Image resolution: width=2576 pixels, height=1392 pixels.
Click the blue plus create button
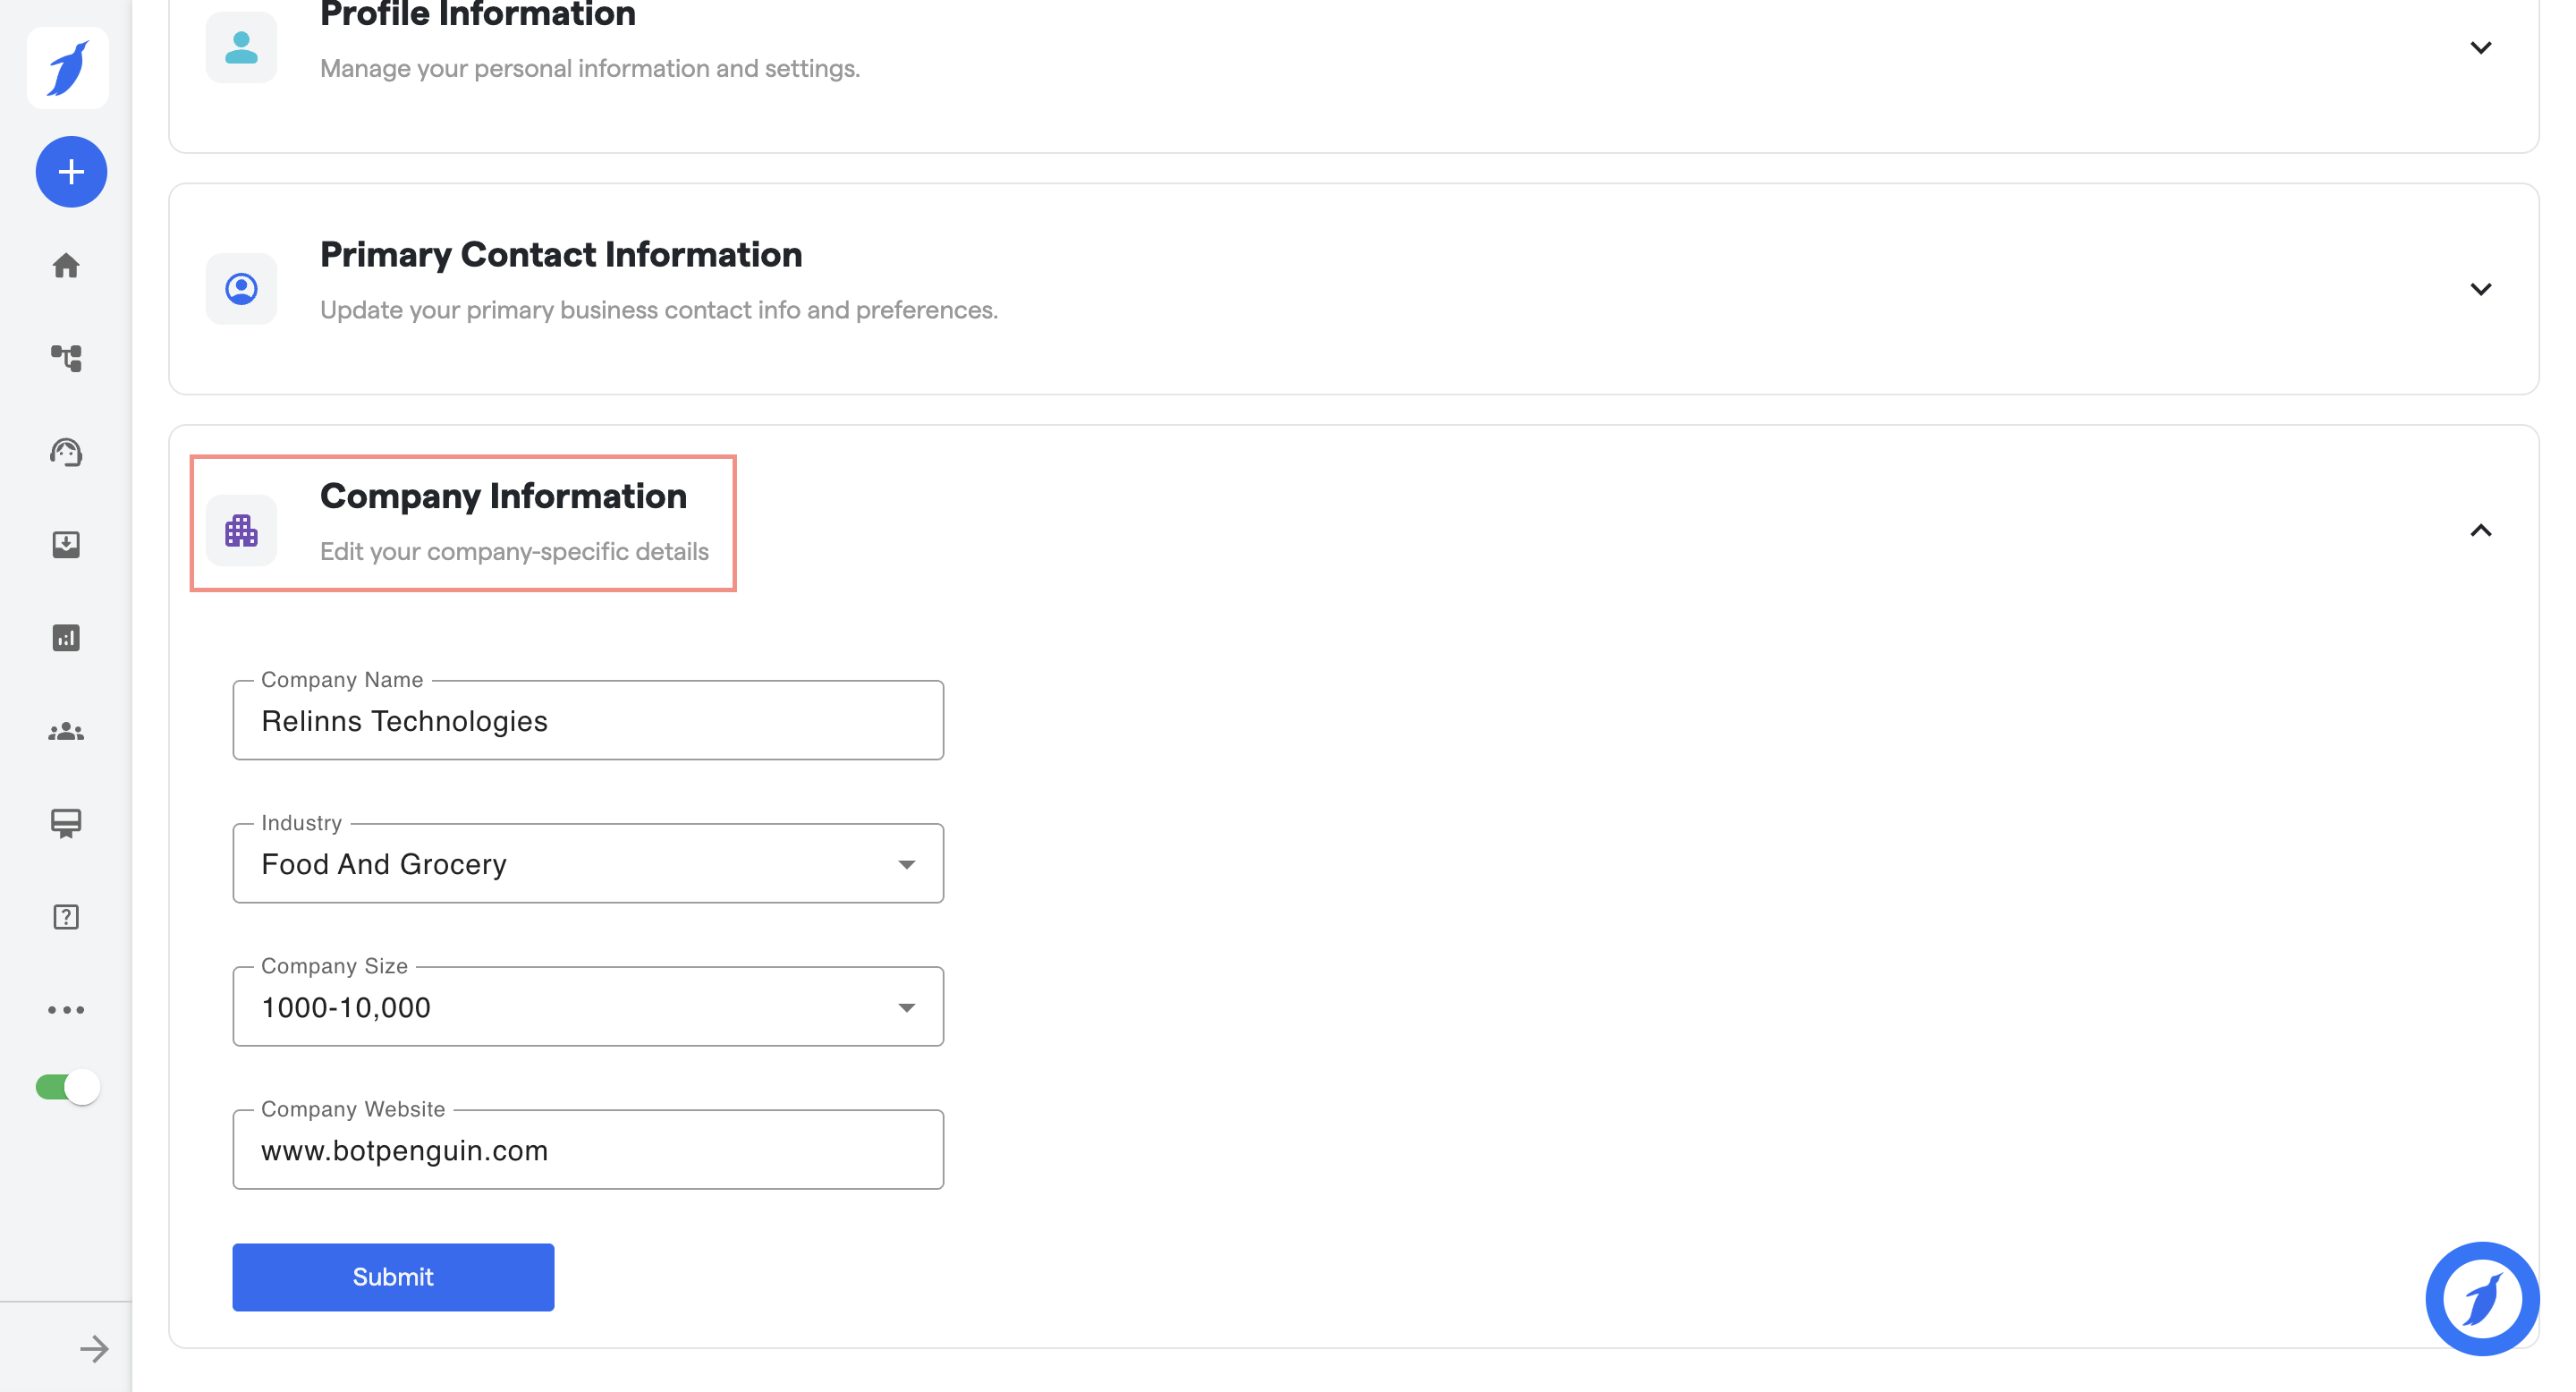71,172
